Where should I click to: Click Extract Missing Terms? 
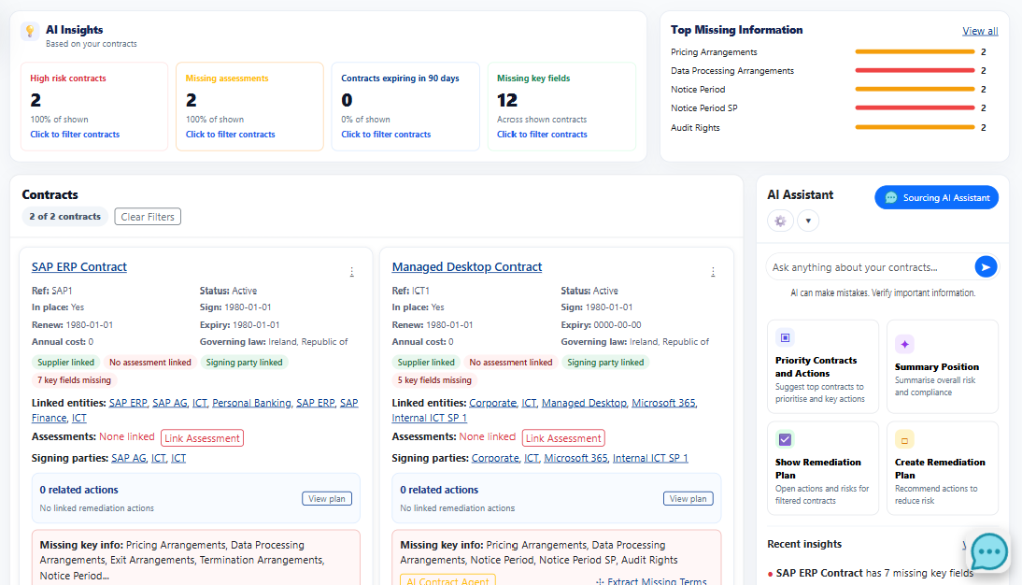click(x=651, y=580)
